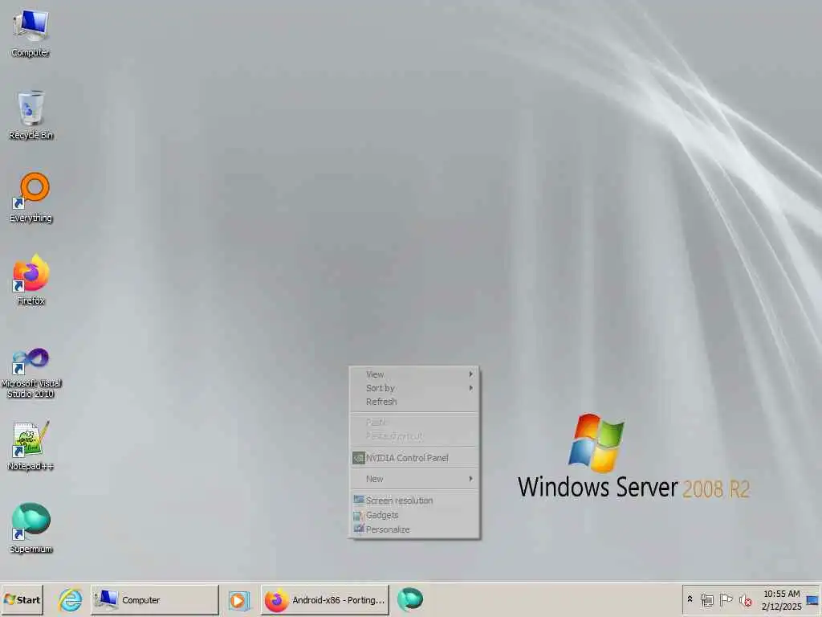The width and height of the screenshot is (822, 617).
Task: Expand the New submenu
Action: click(414, 479)
